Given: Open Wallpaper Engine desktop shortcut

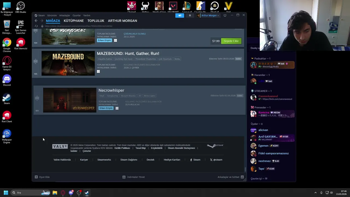Looking at the screenshot, I should pos(7,137).
